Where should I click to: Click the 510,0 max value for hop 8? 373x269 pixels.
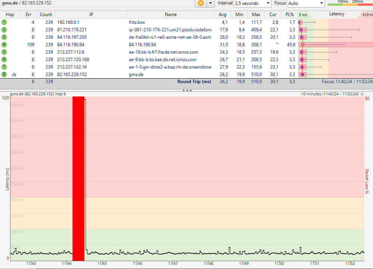click(x=256, y=75)
